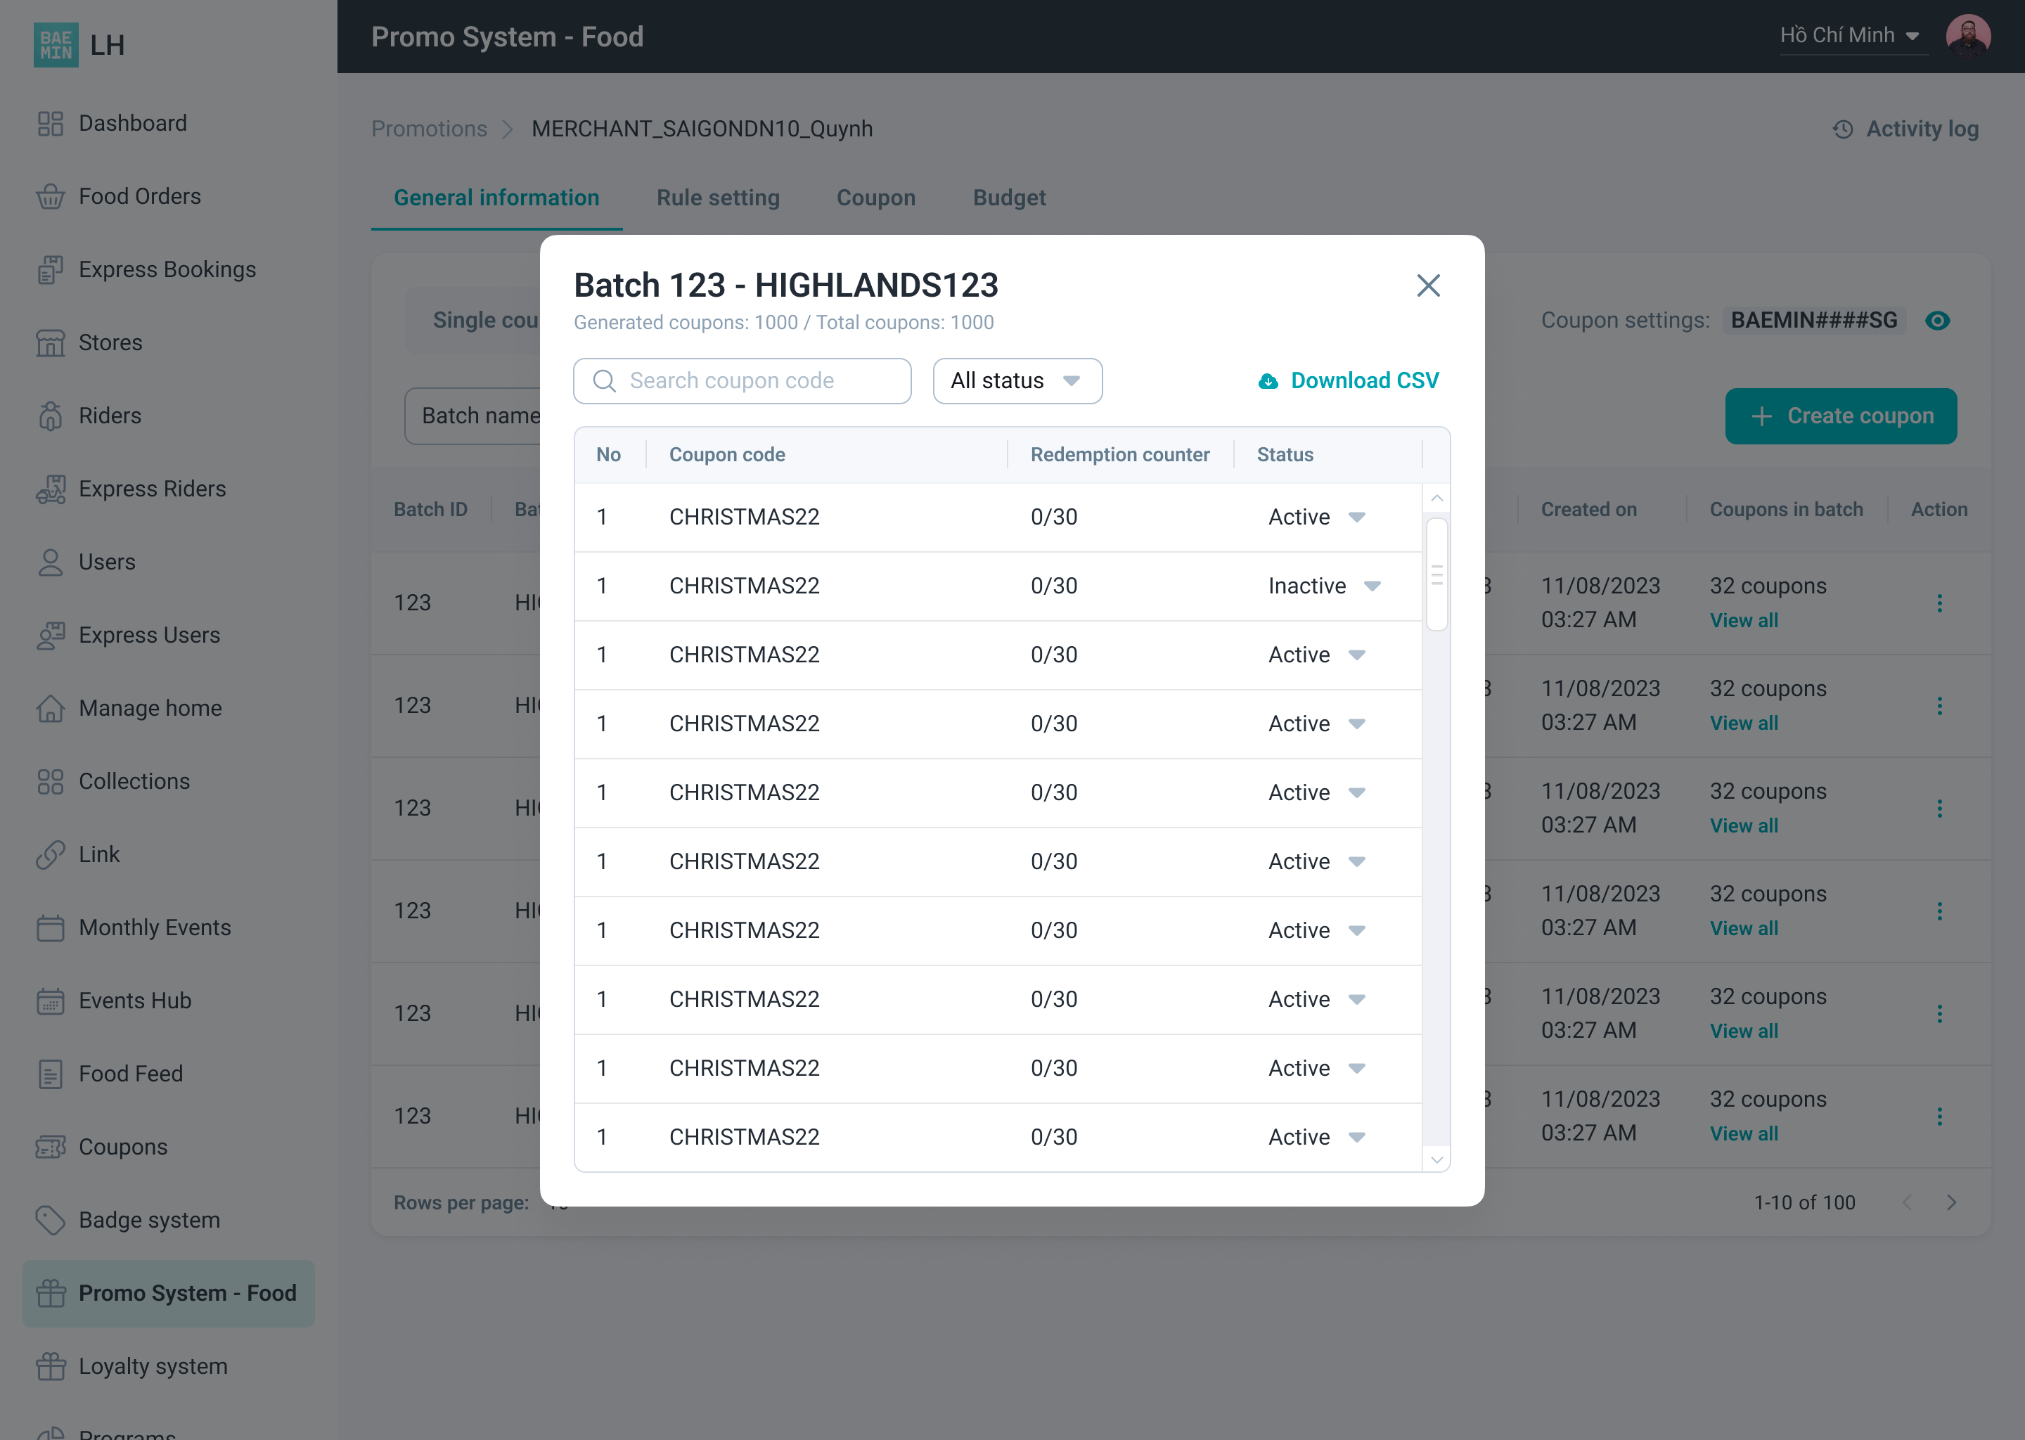Close the Batch 123 coupon dialog
Image resolution: width=2025 pixels, height=1440 pixels.
tap(1427, 285)
